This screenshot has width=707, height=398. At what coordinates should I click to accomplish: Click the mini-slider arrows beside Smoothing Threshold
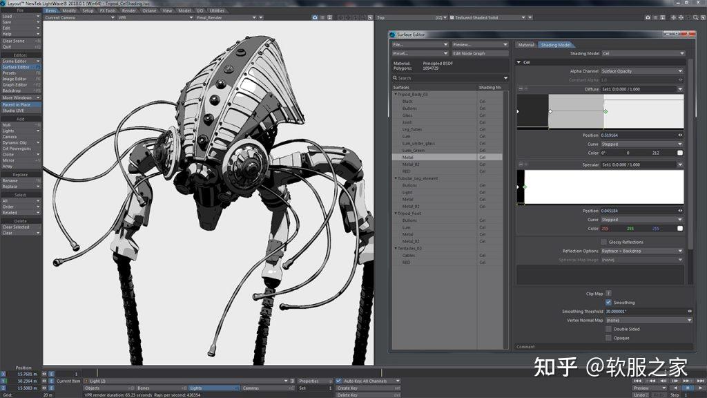coord(690,310)
